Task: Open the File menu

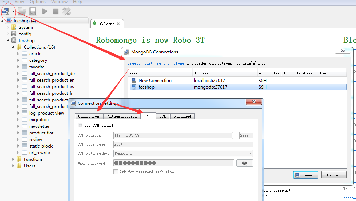Action: [6, 2]
